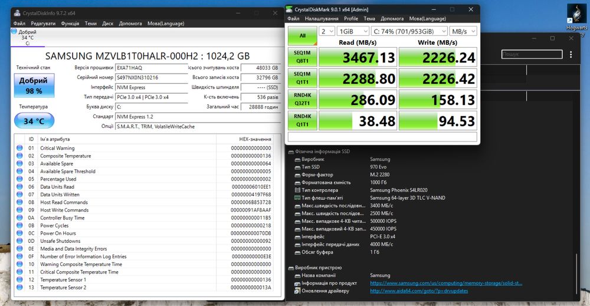Image resolution: width=590 pixels, height=306 pixels.
Task: Select the Samsung Phoenix S4LR020 controller value
Action: [x=398, y=190]
